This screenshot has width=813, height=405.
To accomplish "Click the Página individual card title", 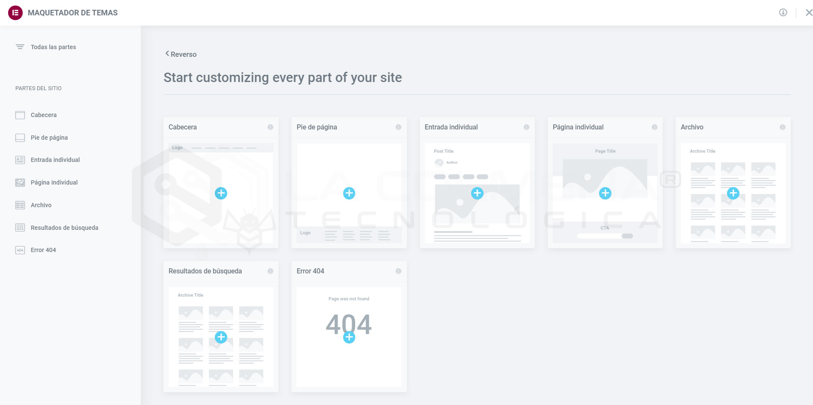I will pyautogui.click(x=578, y=127).
